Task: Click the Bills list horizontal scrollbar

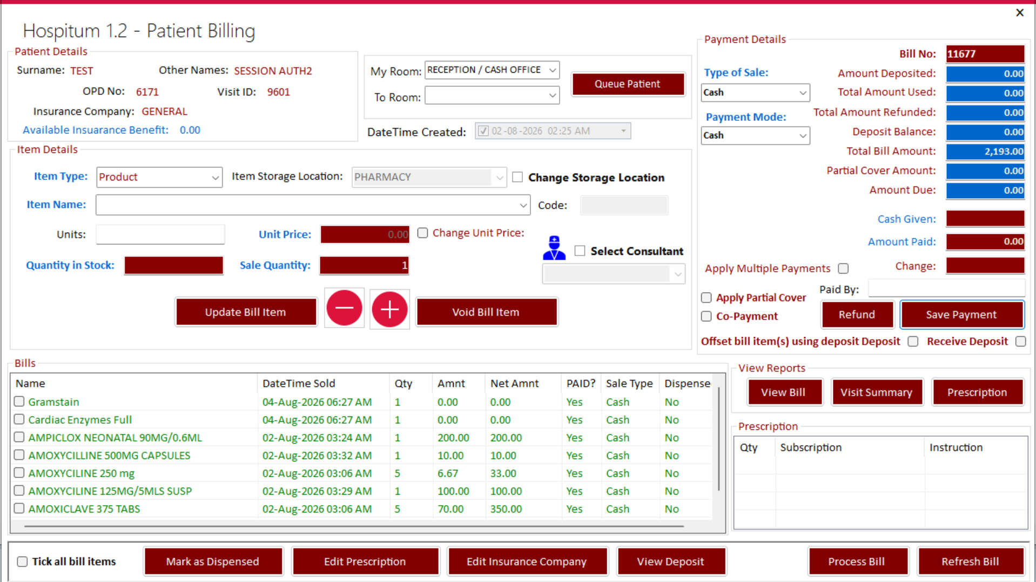Action: tap(354, 526)
